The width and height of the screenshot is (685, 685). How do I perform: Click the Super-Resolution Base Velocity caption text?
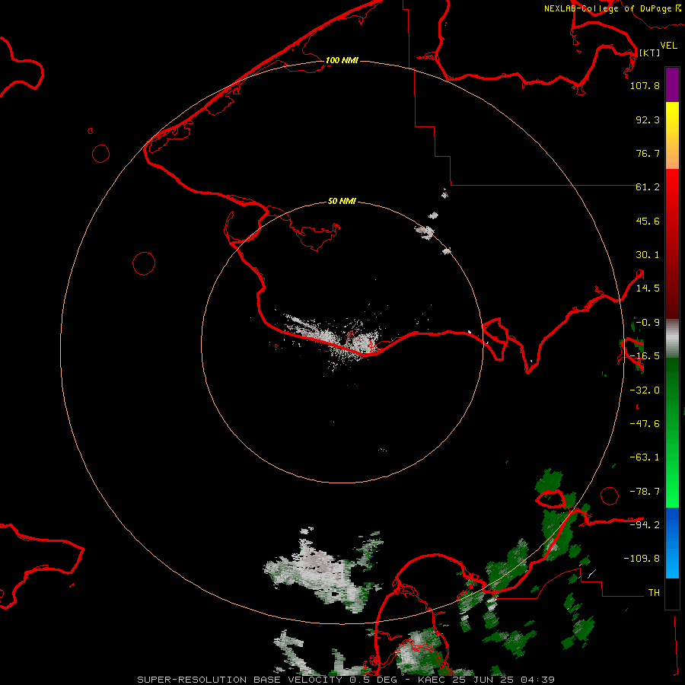346,680
